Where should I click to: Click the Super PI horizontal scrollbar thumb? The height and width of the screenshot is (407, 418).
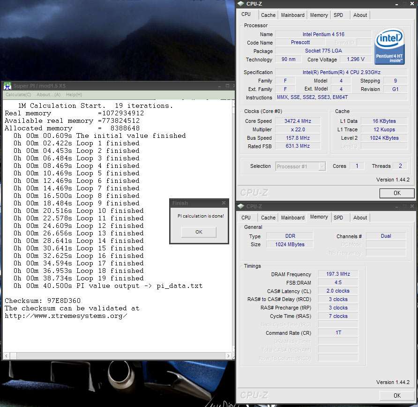(13, 356)
